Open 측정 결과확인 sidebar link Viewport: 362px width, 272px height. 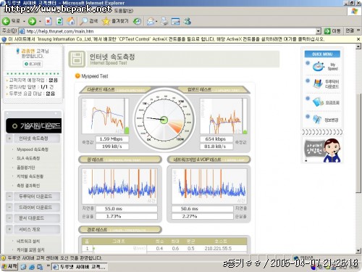[28, 186]
